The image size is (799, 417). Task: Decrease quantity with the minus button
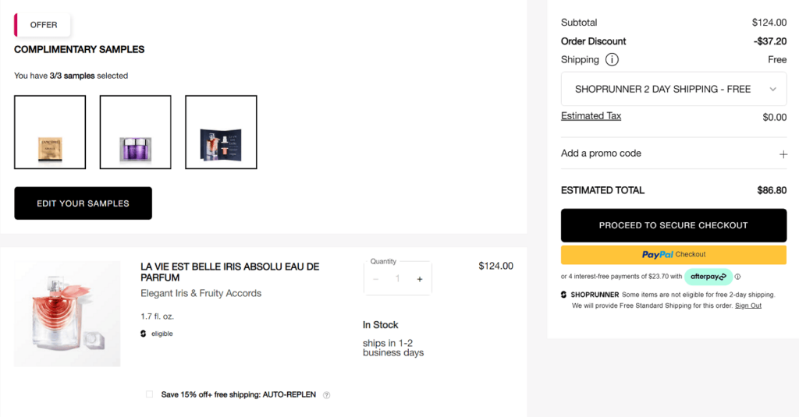376,279
